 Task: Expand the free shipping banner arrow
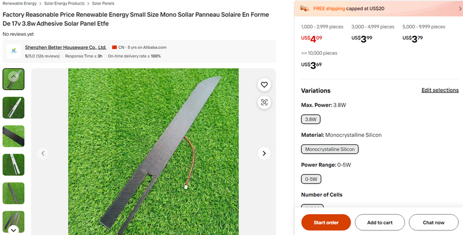[x=455, y=9]
